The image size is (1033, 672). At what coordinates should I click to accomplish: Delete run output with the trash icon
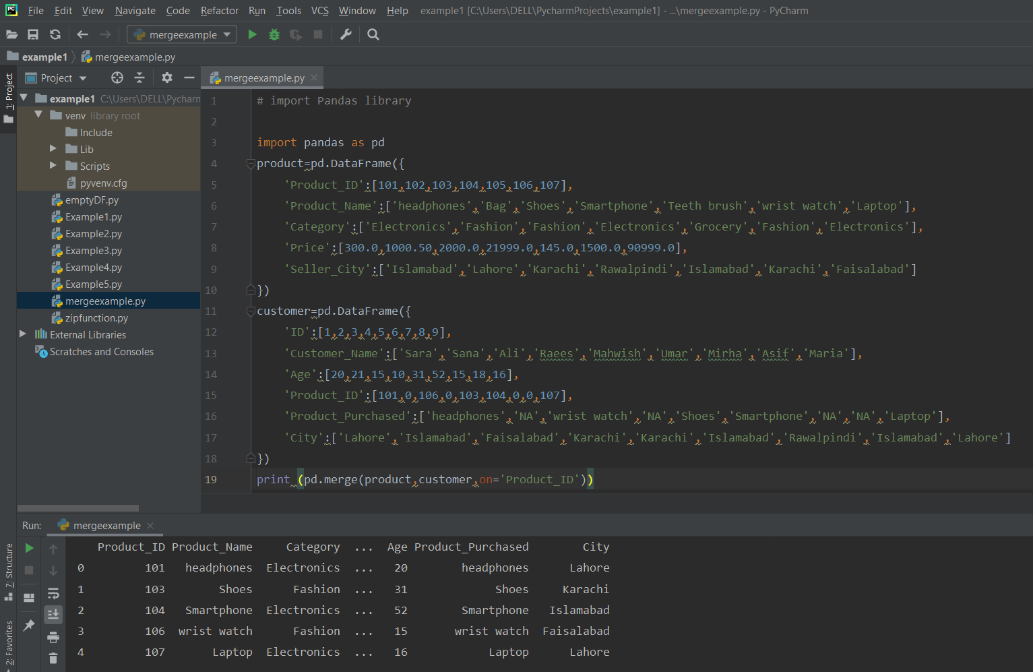[x=53, y=658]
